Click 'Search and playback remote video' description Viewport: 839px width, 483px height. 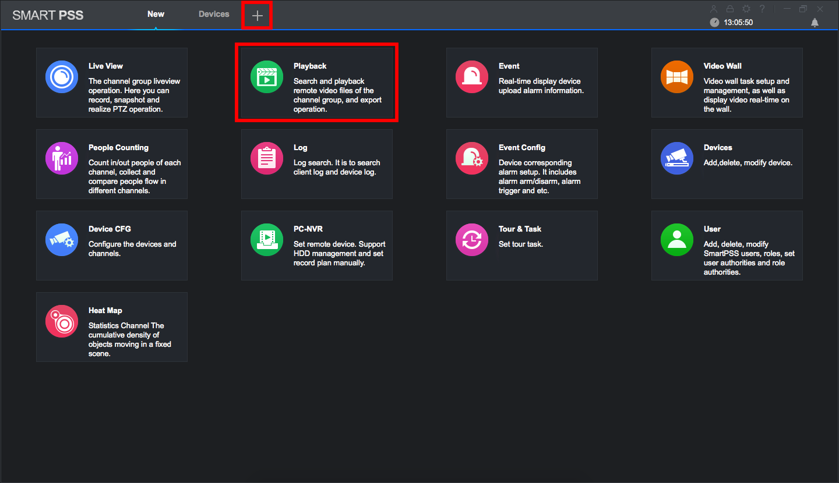[338, 95]
